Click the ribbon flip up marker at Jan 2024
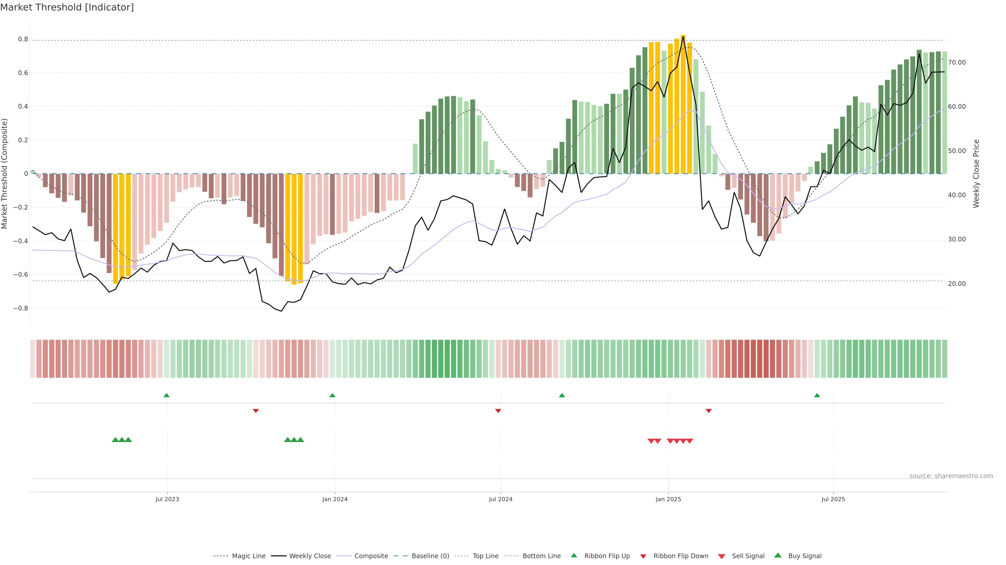 pyautogui.click(x=332, y=395)
